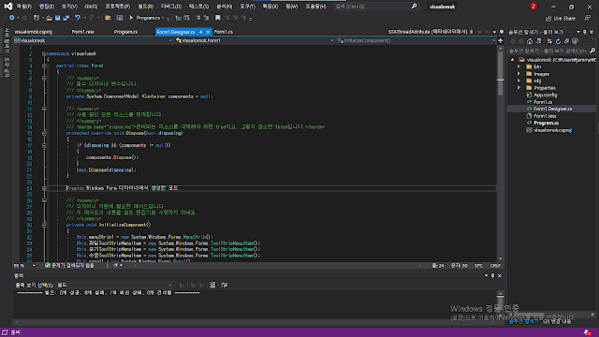Click the uncomment selected lines icon
This screenshot has height=337, width=599.
[x=206, y=18]
